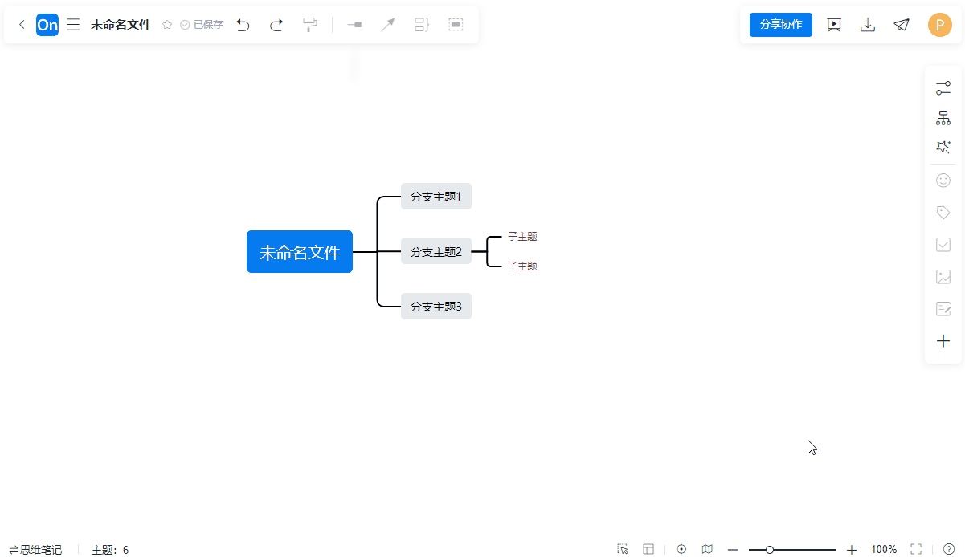Toggle the mini map view icon
The width and height of the screenshot is (965, 557).
point(707,549)
